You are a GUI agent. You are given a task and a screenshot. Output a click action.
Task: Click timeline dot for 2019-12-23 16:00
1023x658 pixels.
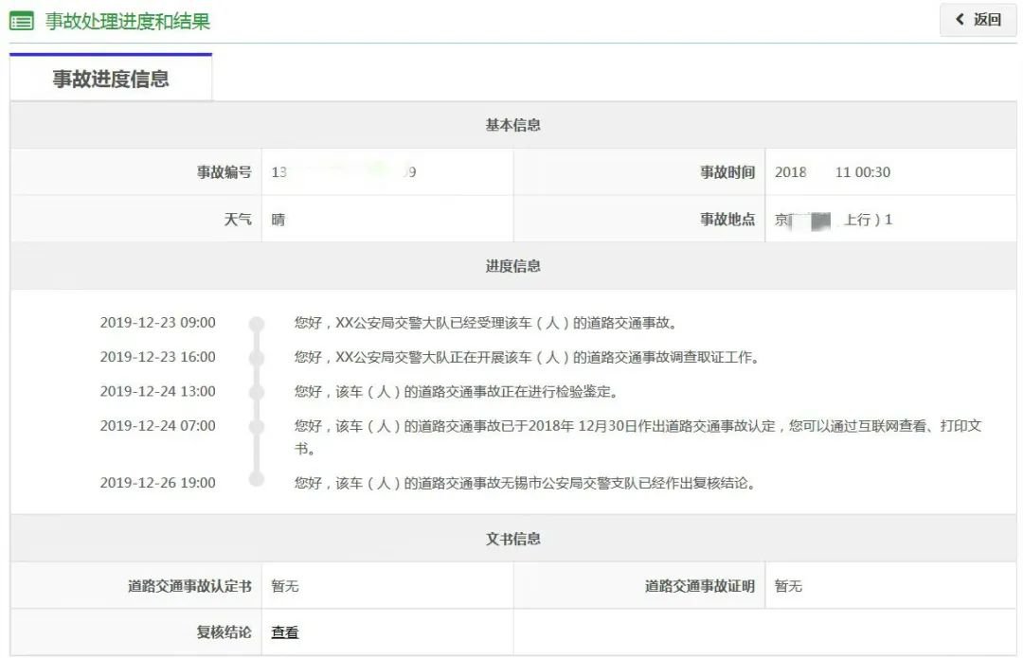256,358
